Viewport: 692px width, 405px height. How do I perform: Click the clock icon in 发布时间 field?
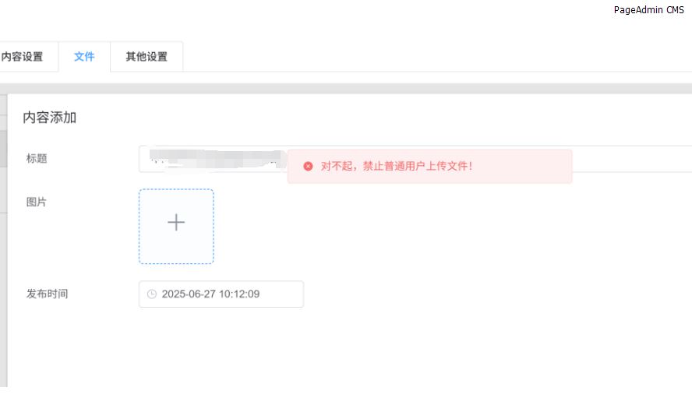coord(152,294)
